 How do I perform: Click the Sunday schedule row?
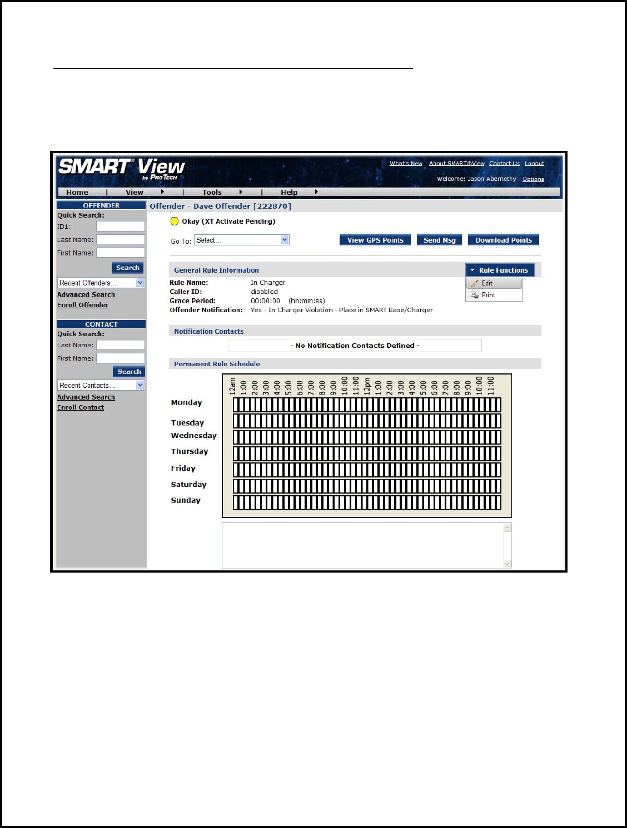(367, 502)
